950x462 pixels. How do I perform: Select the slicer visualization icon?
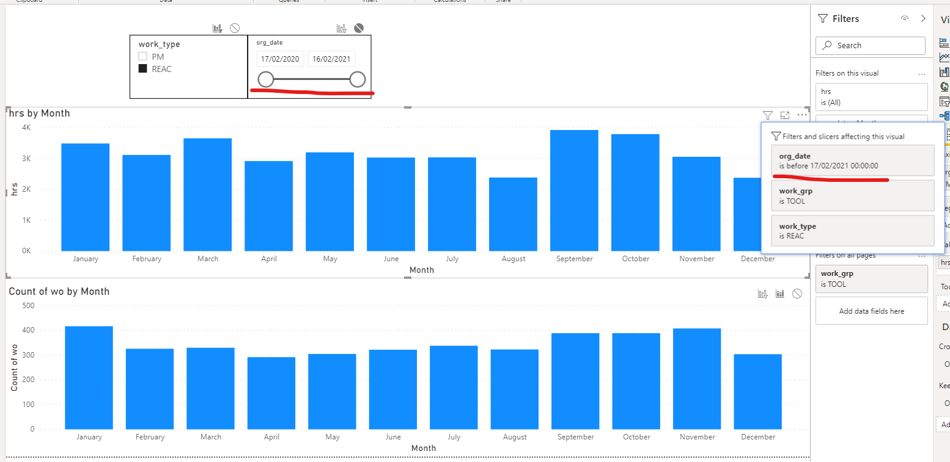pos(945,101)
